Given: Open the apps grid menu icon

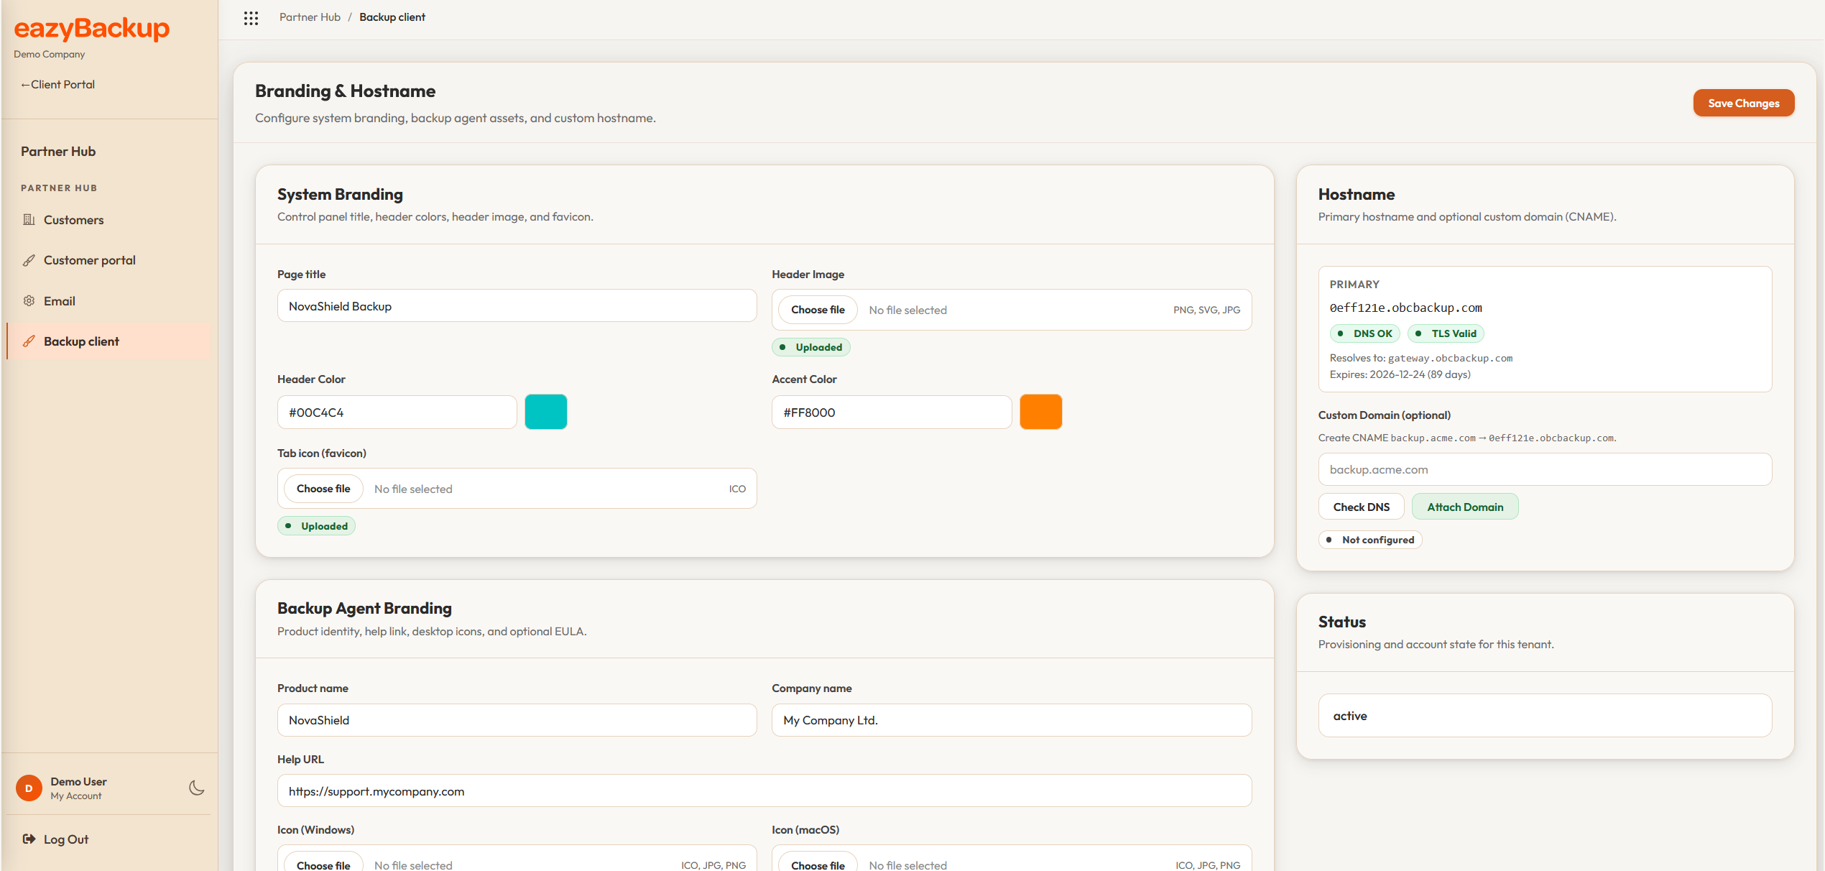Looking at the screenshot, I should click(251, 18).
